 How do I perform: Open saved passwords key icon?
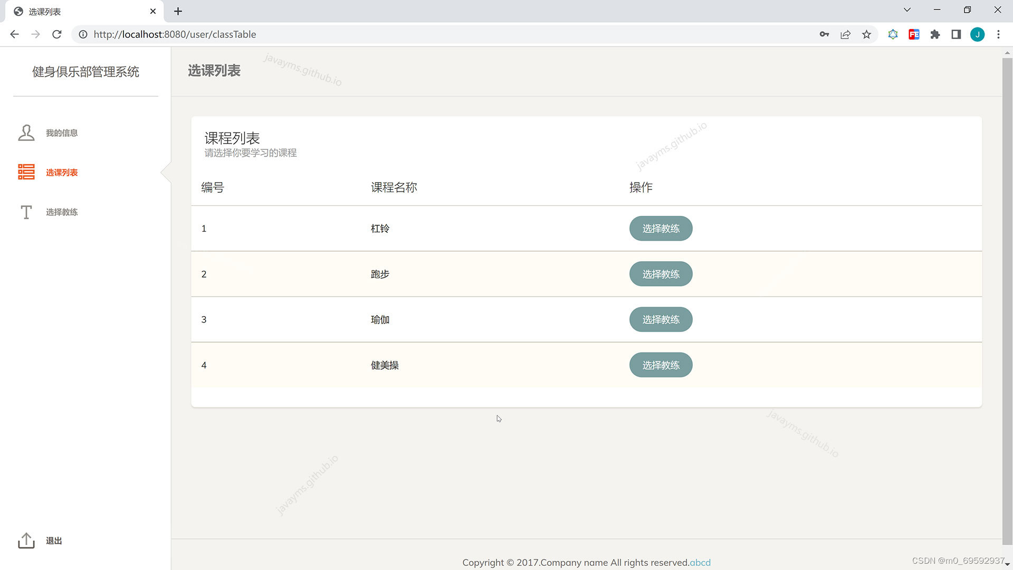824,34
